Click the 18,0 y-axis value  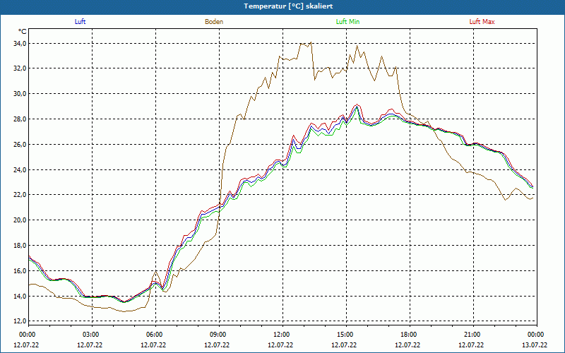tap(20, 246)
